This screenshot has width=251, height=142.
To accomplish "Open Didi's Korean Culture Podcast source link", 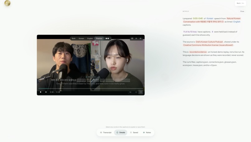I will [x=209, y=42].
